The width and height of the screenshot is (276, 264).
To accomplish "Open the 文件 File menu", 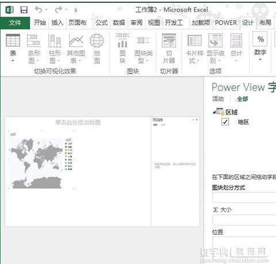I will point(15,23).
